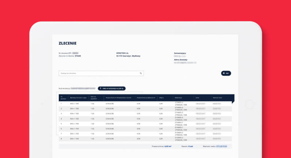The width and height of the screenshot is (291, 158).
Task: Click client order number 075688
Action: click(x=78, y=56)
